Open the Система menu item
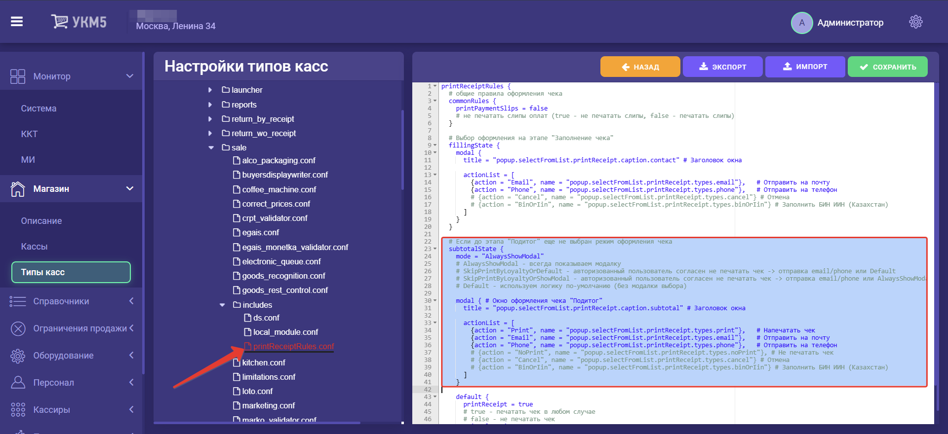The width and height of the screenshot is (948, 434). (39, 108)
